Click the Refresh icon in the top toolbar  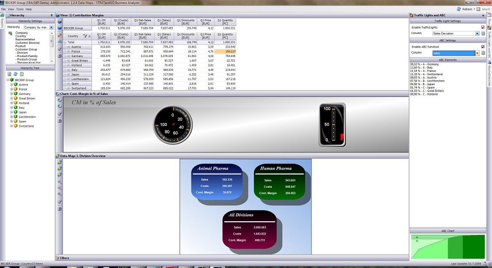(x=459, y=9)
